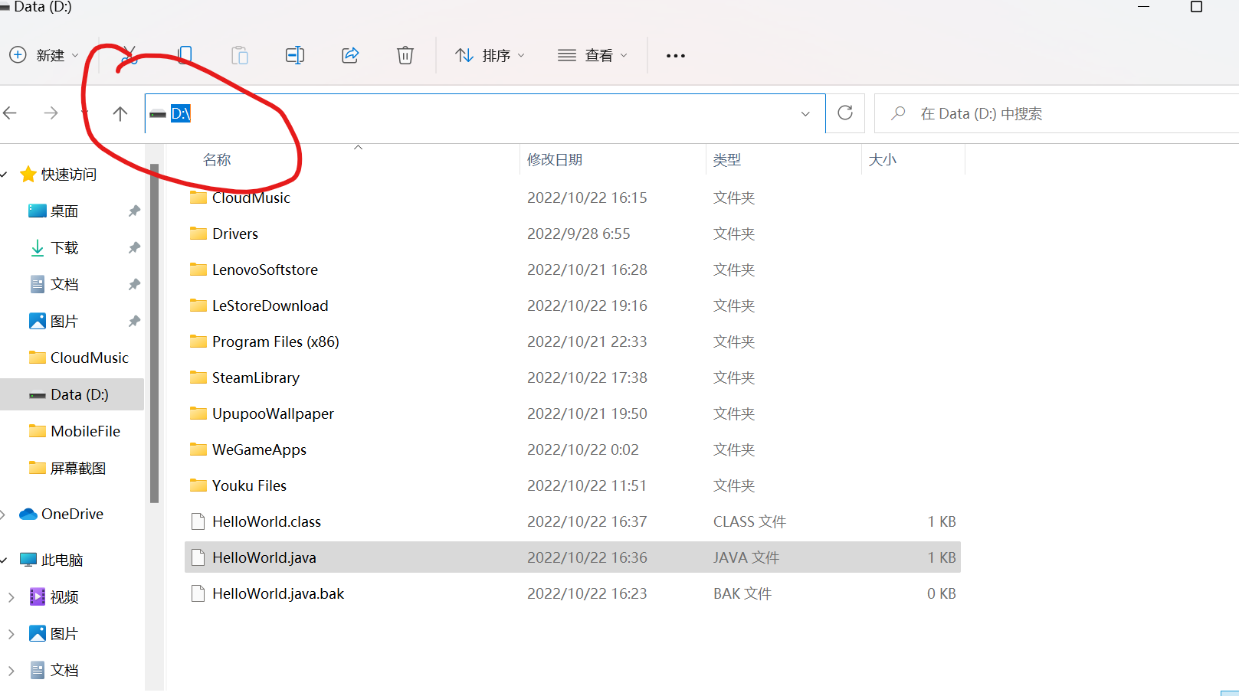Select the LeStoreDownload folder
Image resolution: width=1239 pixels, height=696 pixels.
pyautogui.click(x=572, y=306)
